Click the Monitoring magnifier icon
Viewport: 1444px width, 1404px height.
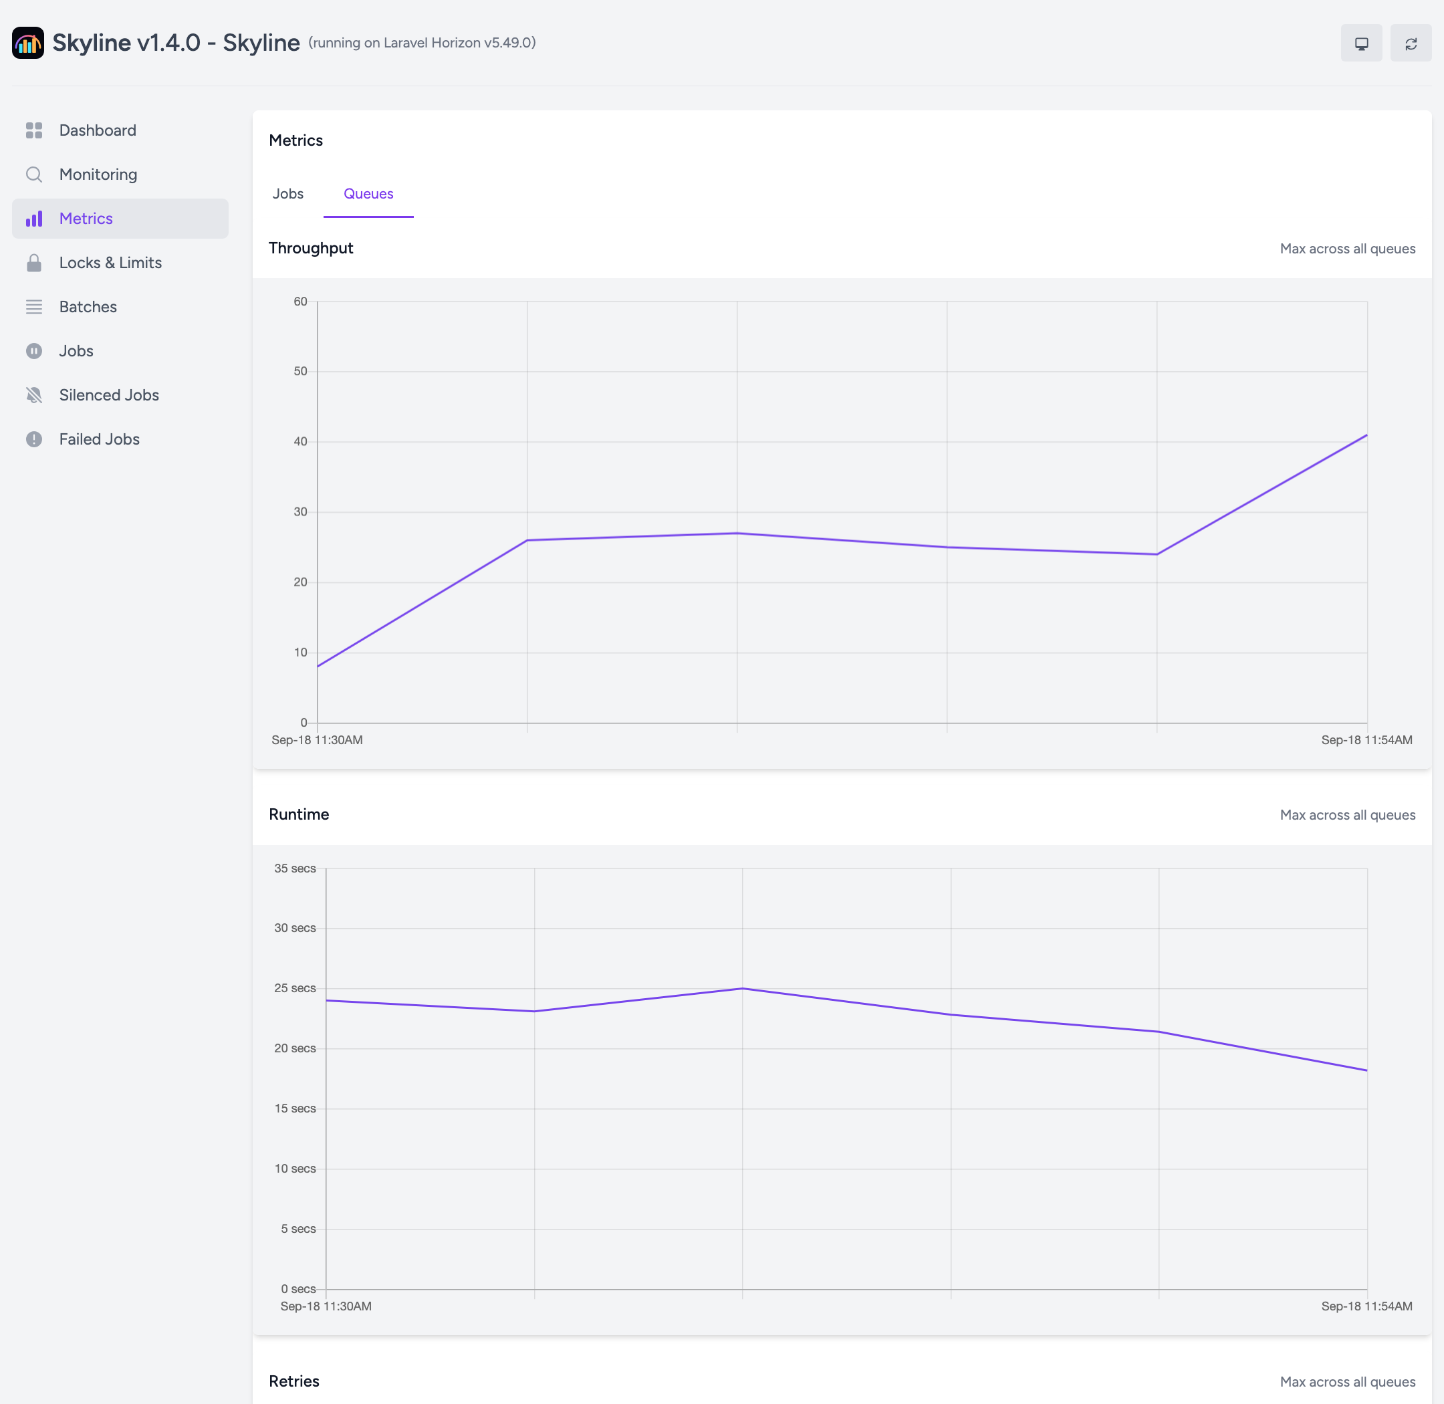pos(34,174)
